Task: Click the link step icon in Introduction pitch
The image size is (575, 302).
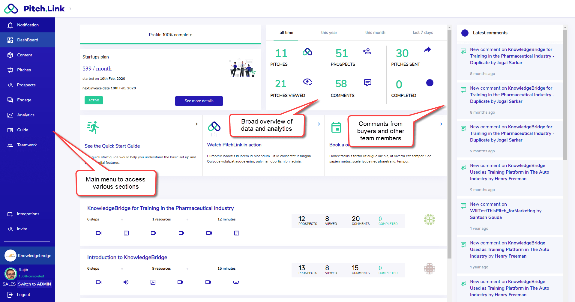Action: point(236,282)
